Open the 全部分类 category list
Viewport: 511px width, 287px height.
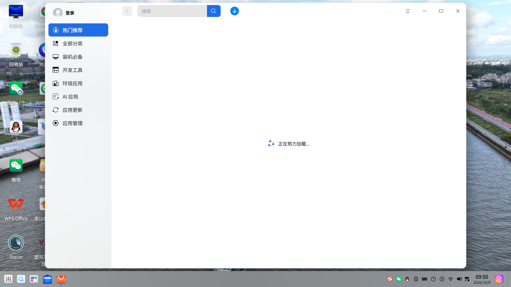(x=78, y=43)
